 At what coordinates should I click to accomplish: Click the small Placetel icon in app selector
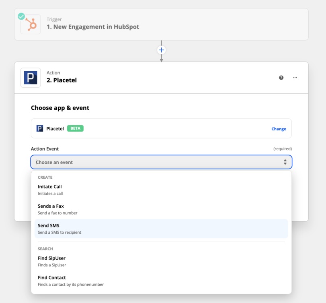pos(40,128)
